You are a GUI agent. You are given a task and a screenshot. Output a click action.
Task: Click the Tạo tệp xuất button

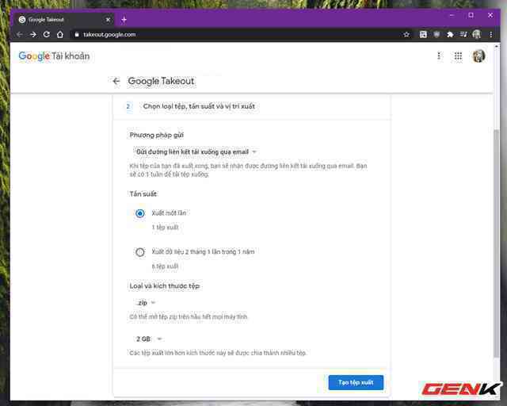(x=356, y=383)
